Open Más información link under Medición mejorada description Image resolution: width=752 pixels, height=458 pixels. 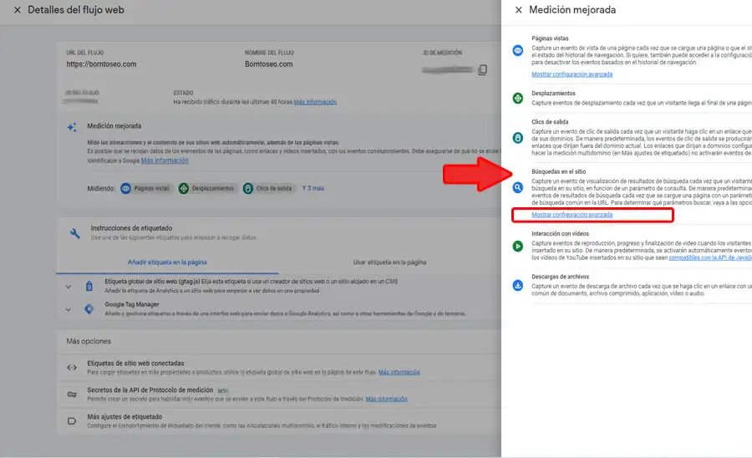click(x=165, y=160)
